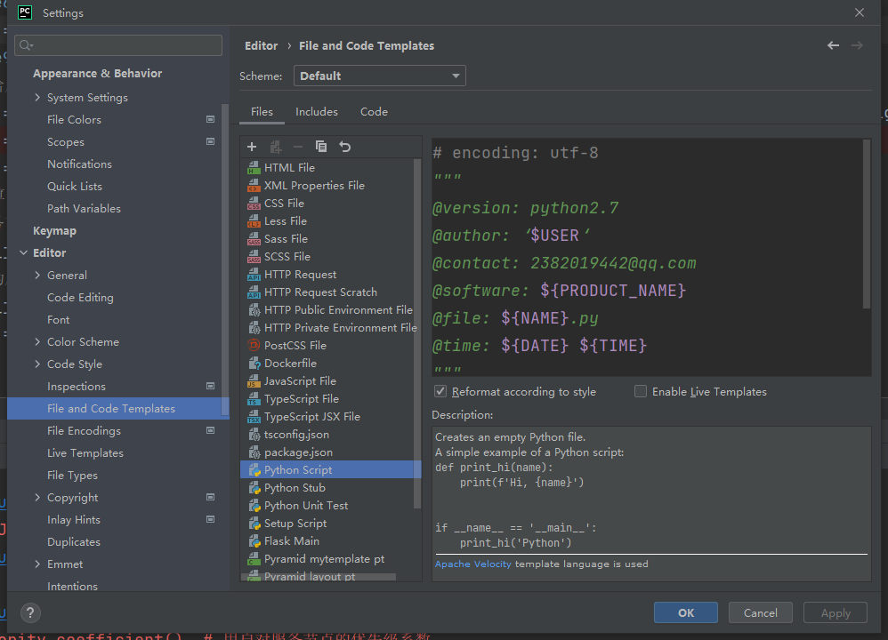Screen dimensions: 888x640
Task: Click the Remove Template minus icon
Action: 298,148
